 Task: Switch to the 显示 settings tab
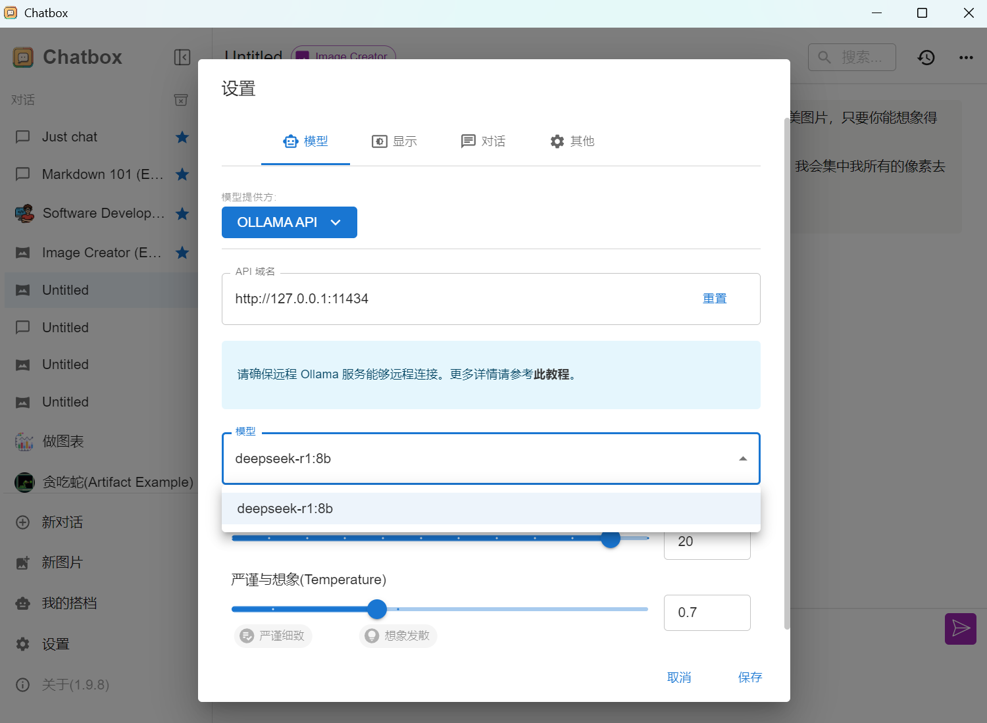(394, 141)
